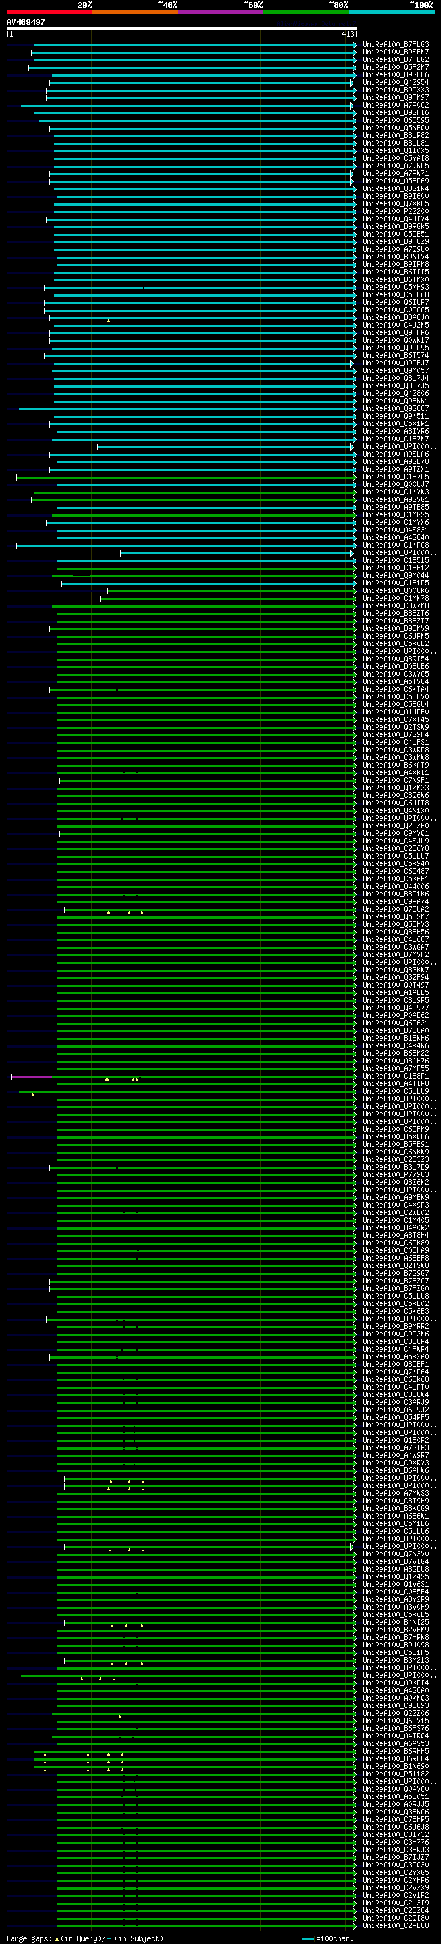
Task: Open entry UniRef100_A9PFJ7
Action: [396, 363]
